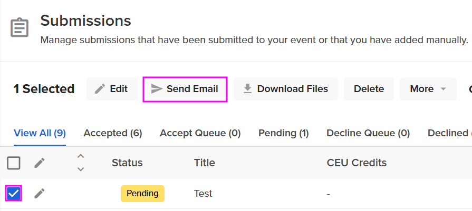The height and width of the screenshot is (211, 472).
Task: Open Decline Queue tab
Action: pyautogui.click(x=368, y=133)
